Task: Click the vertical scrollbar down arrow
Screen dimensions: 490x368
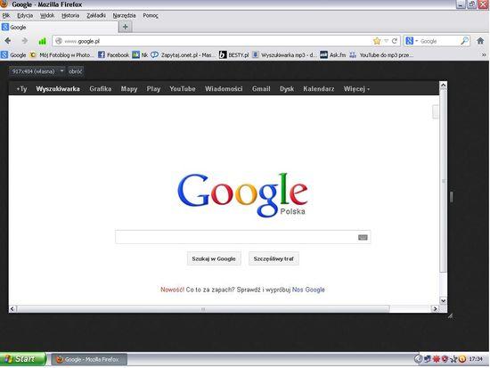Action: [x=443, y=300]
